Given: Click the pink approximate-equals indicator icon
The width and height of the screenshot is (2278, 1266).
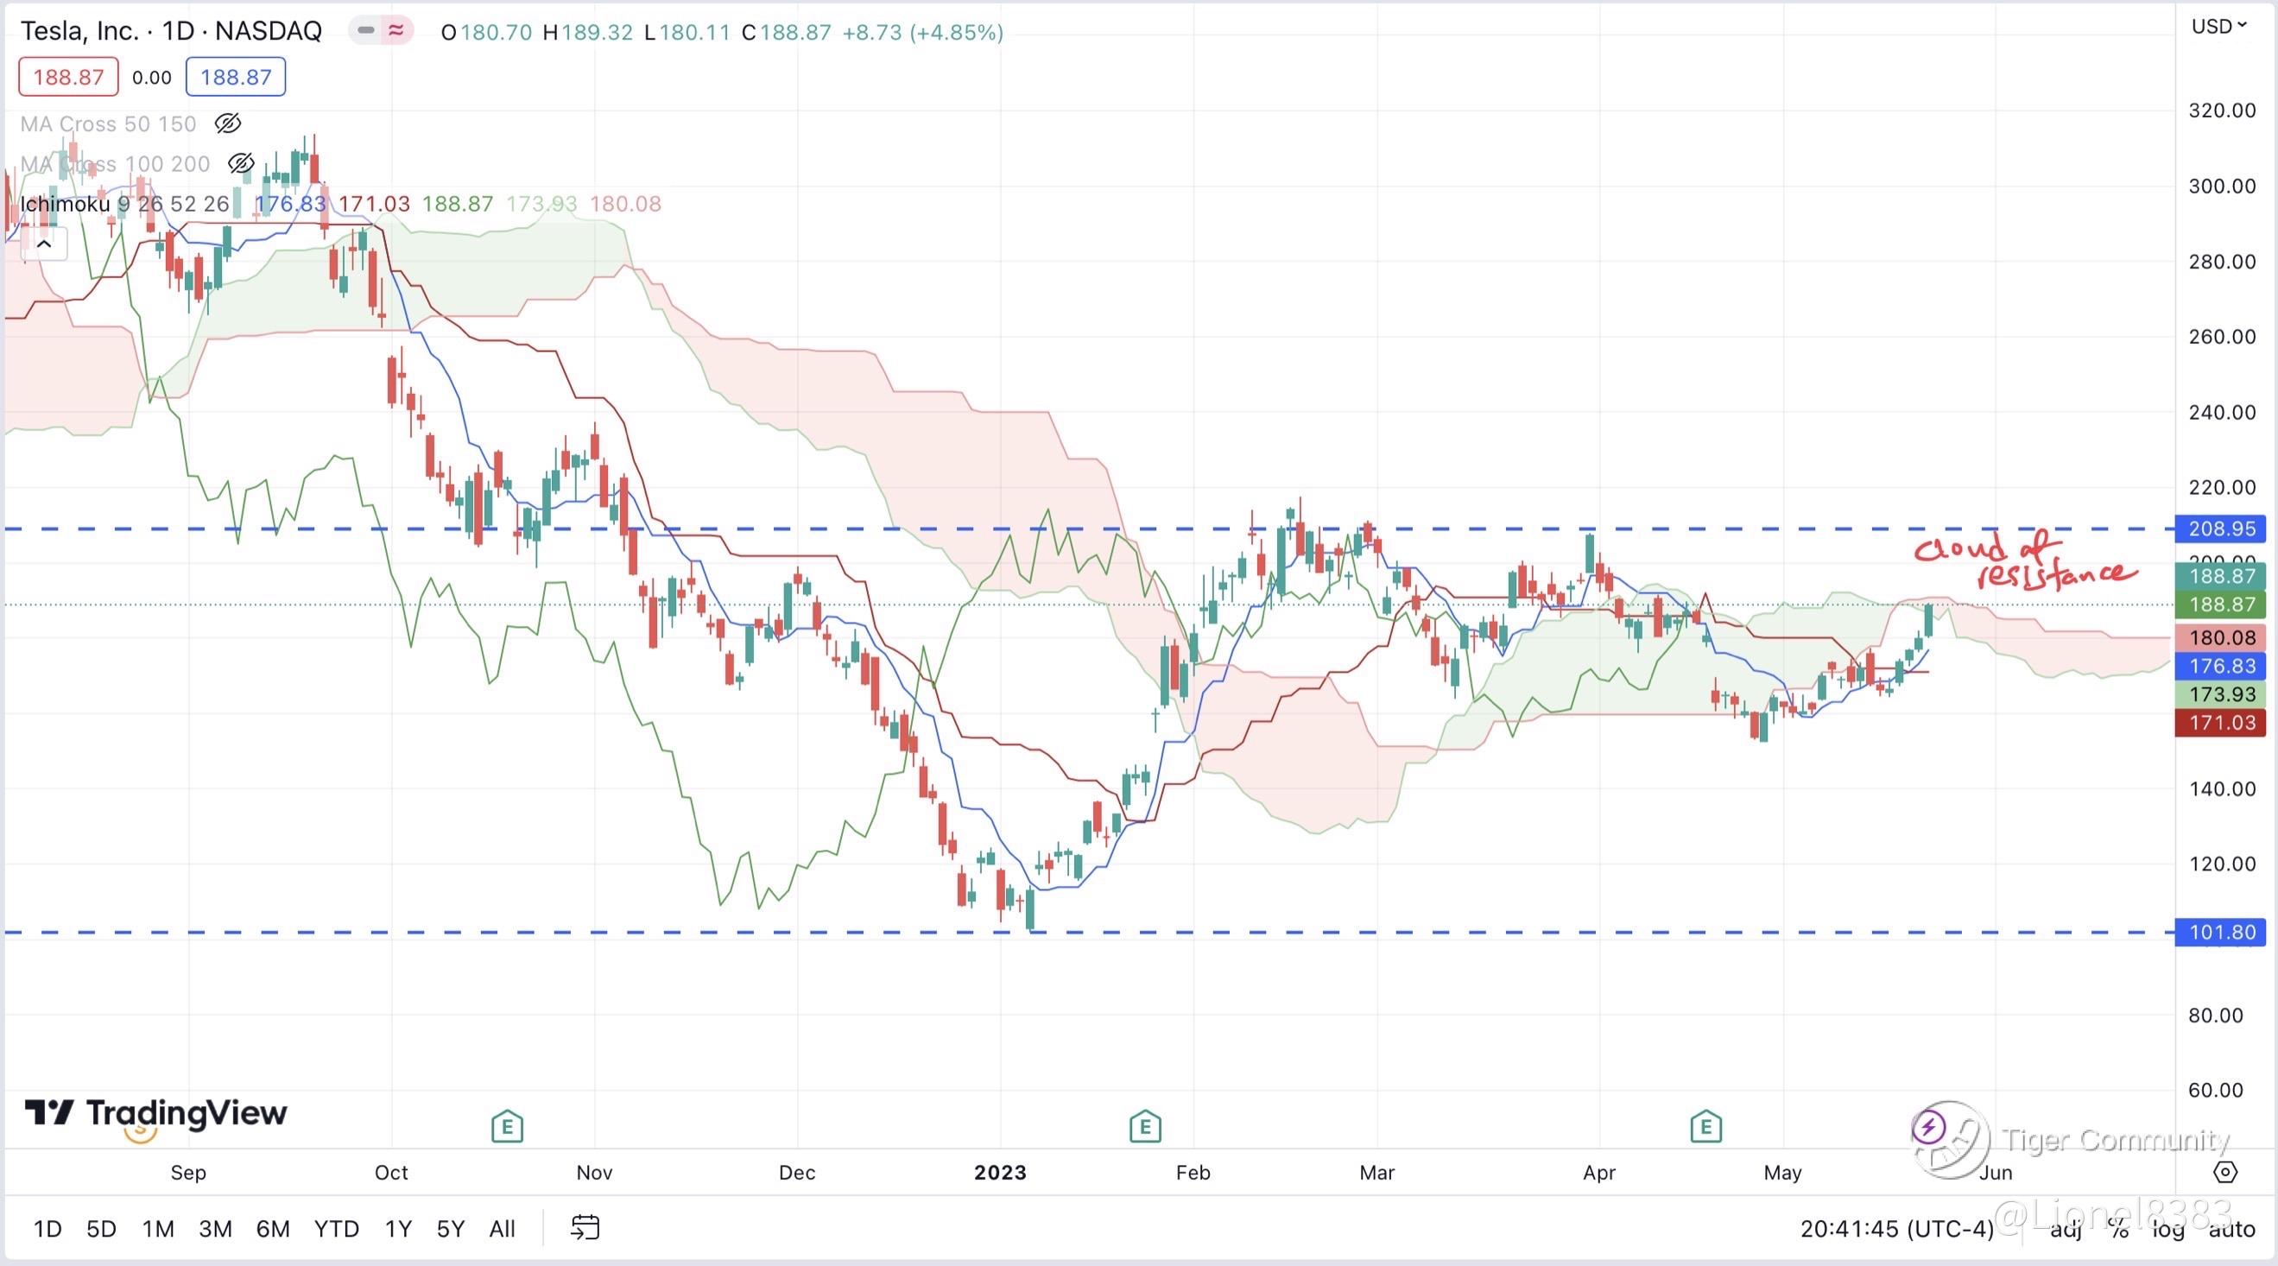Looking at the screenshot, I should click(396, 31).
